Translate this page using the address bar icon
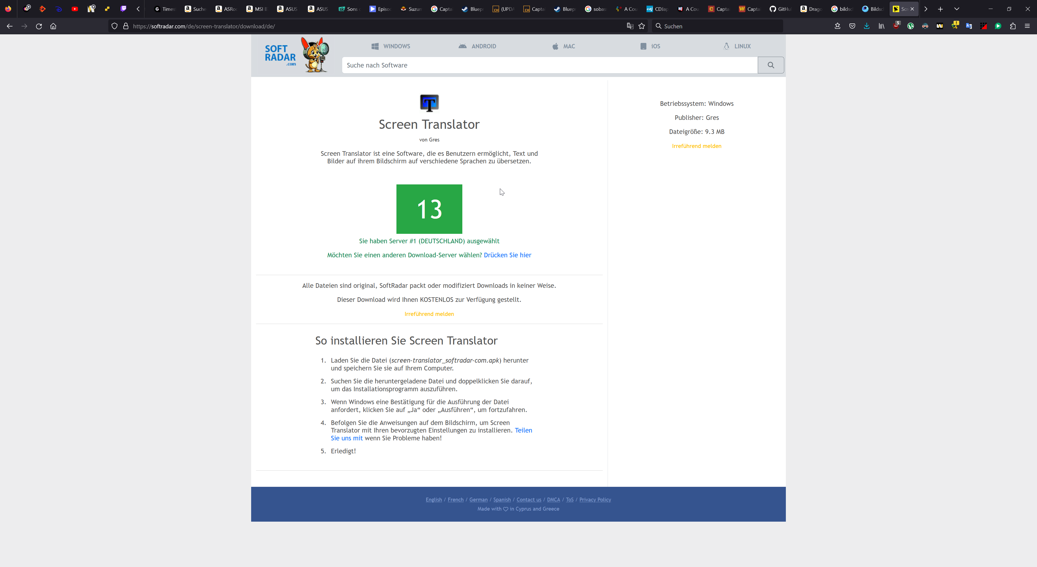 630,26
